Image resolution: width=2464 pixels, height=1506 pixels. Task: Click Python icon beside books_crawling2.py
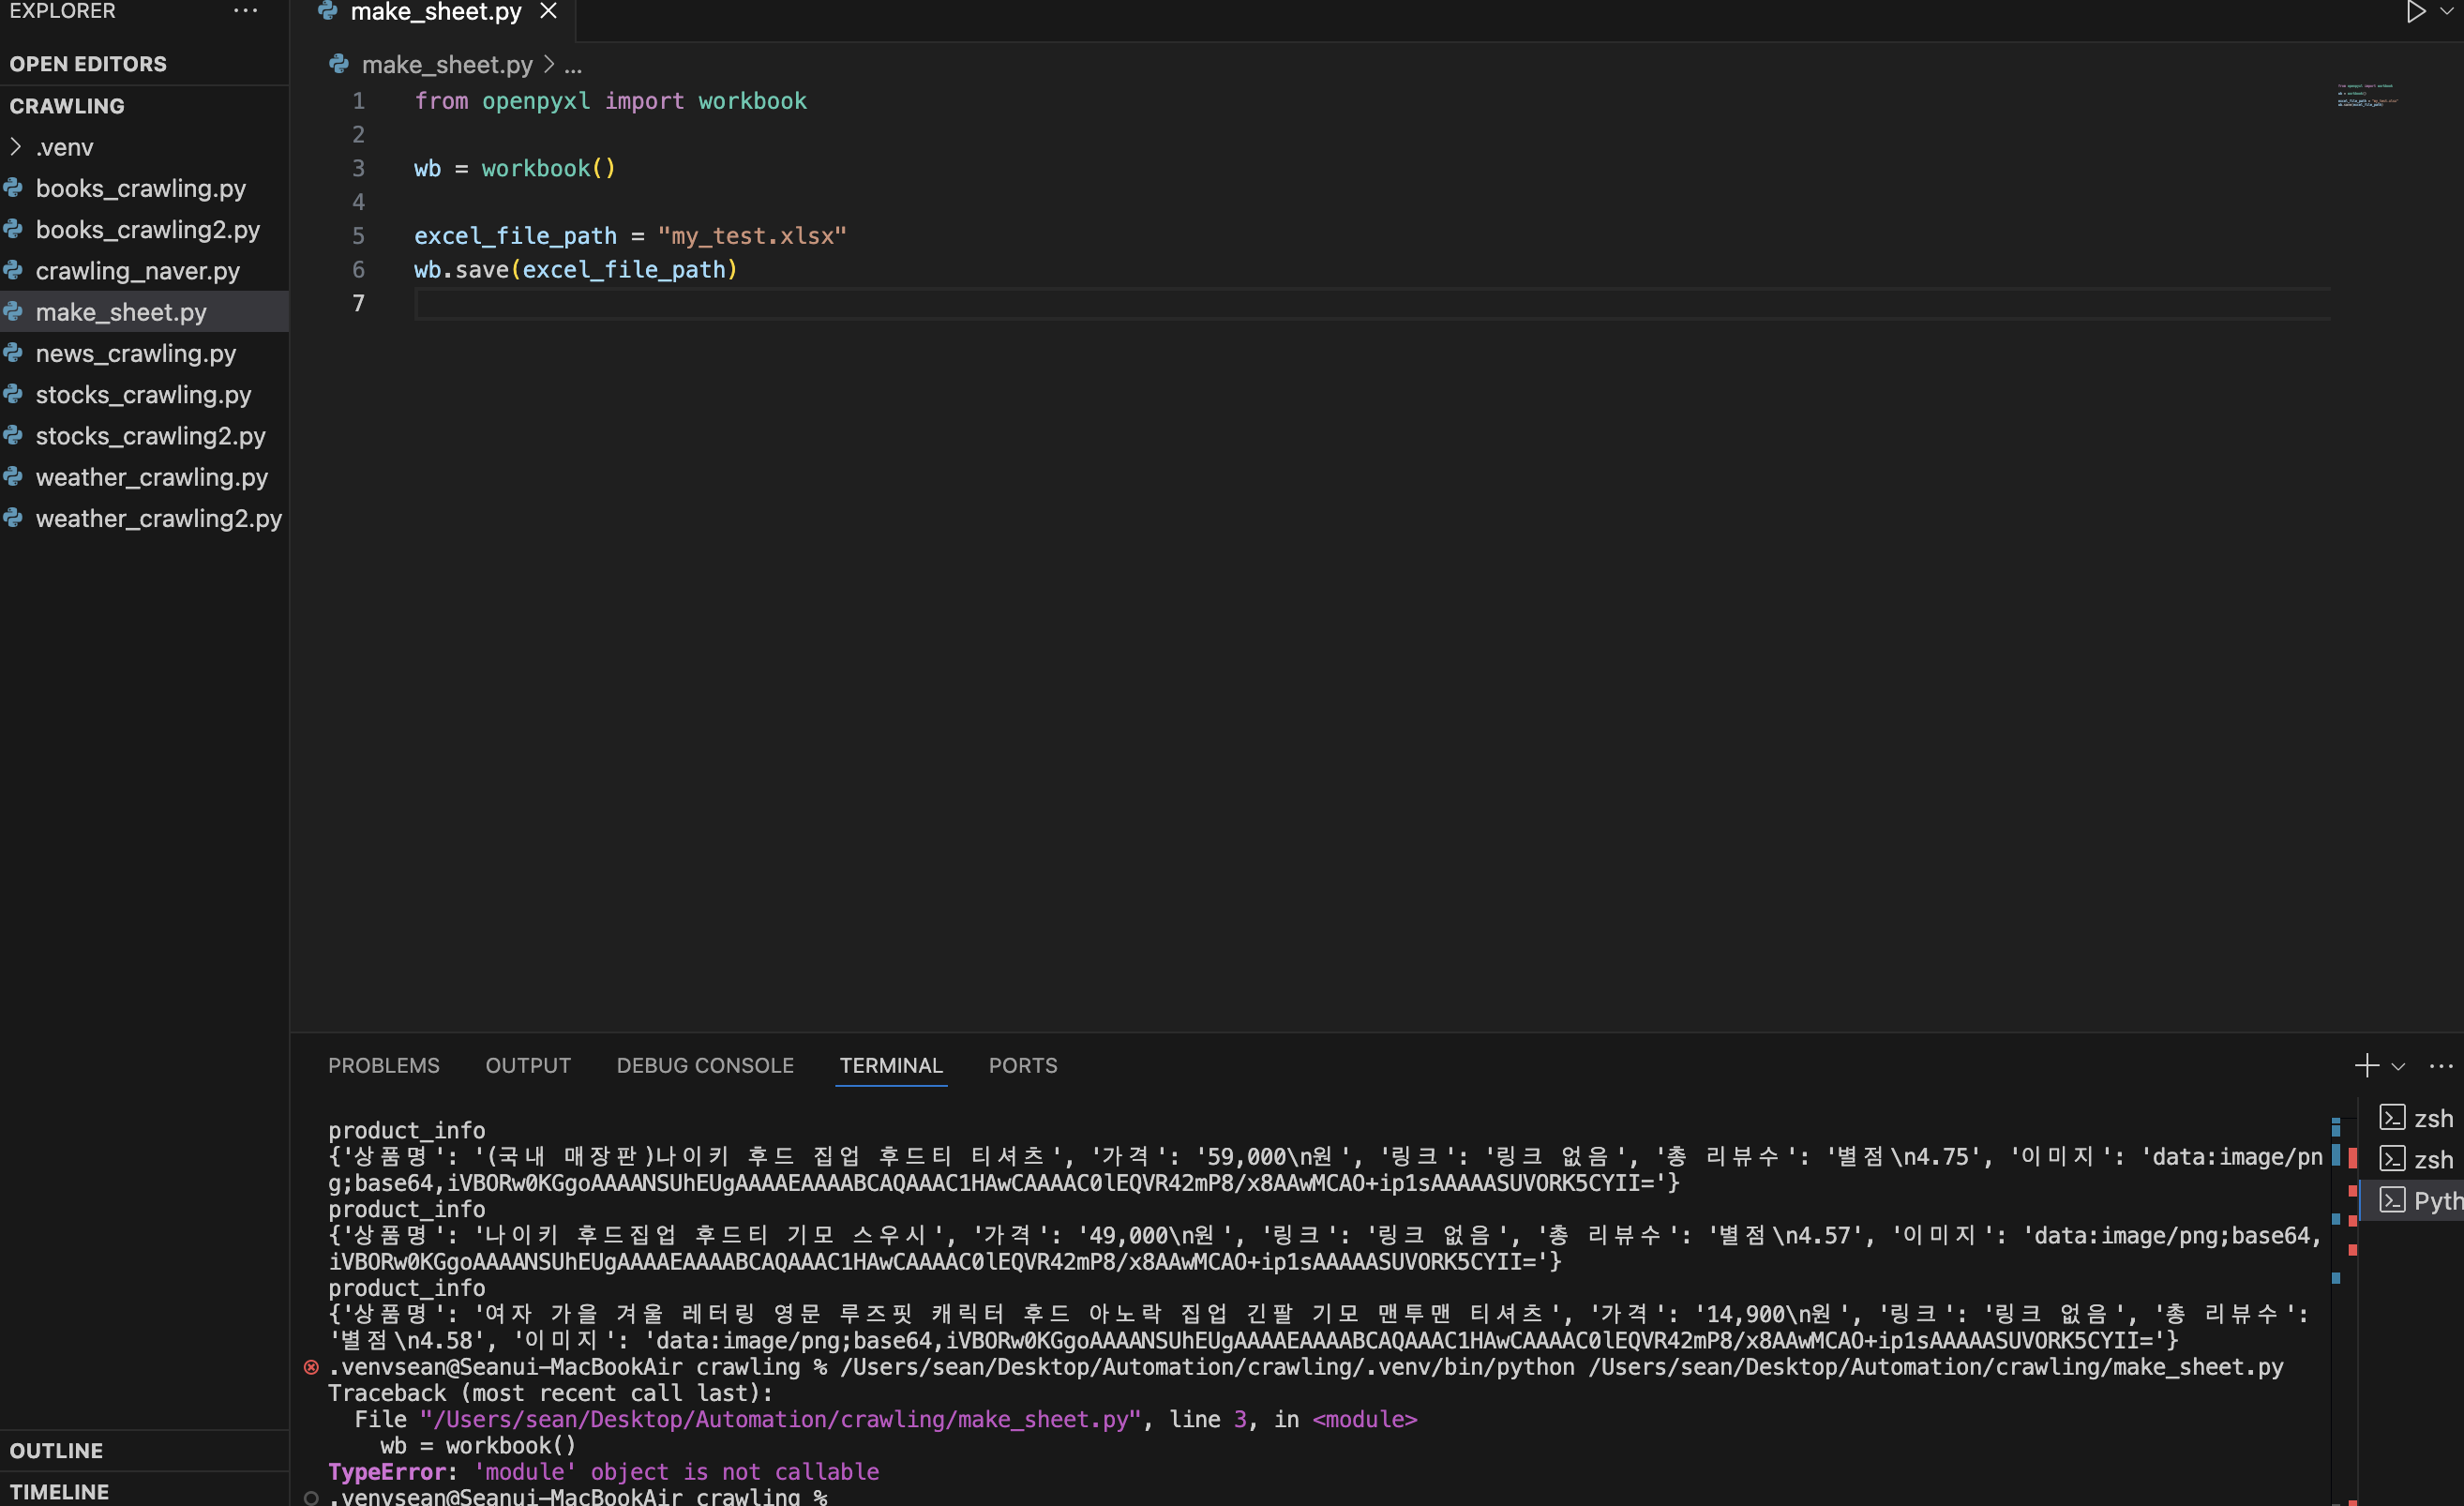point(13,229)
